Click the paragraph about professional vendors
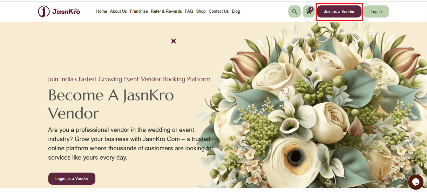The height and width of the screenshot is (192, 427). point(131,144)
